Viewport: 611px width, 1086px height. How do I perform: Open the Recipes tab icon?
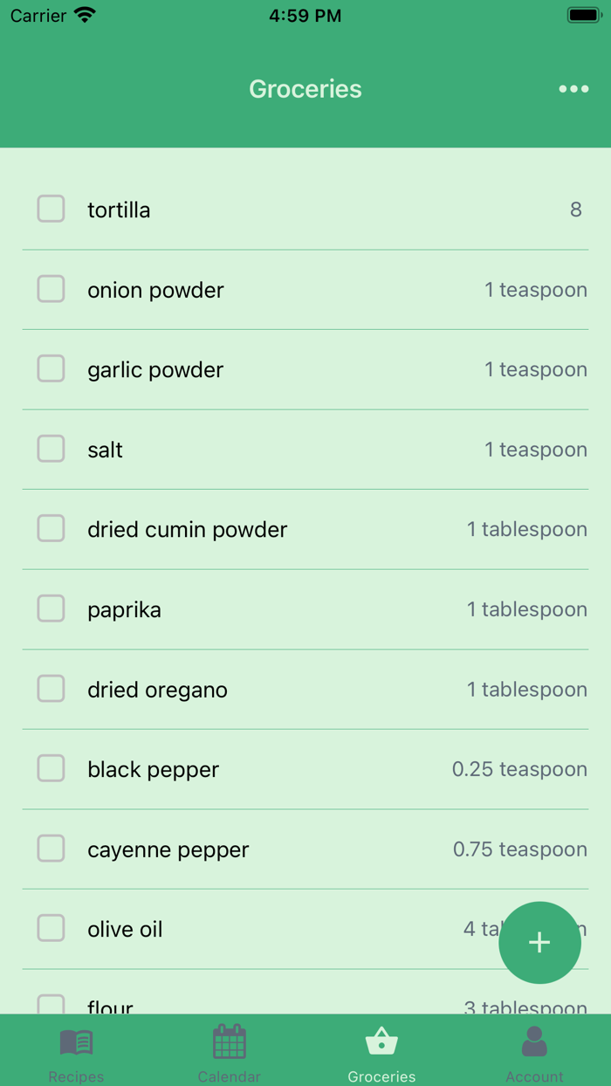76,1040
